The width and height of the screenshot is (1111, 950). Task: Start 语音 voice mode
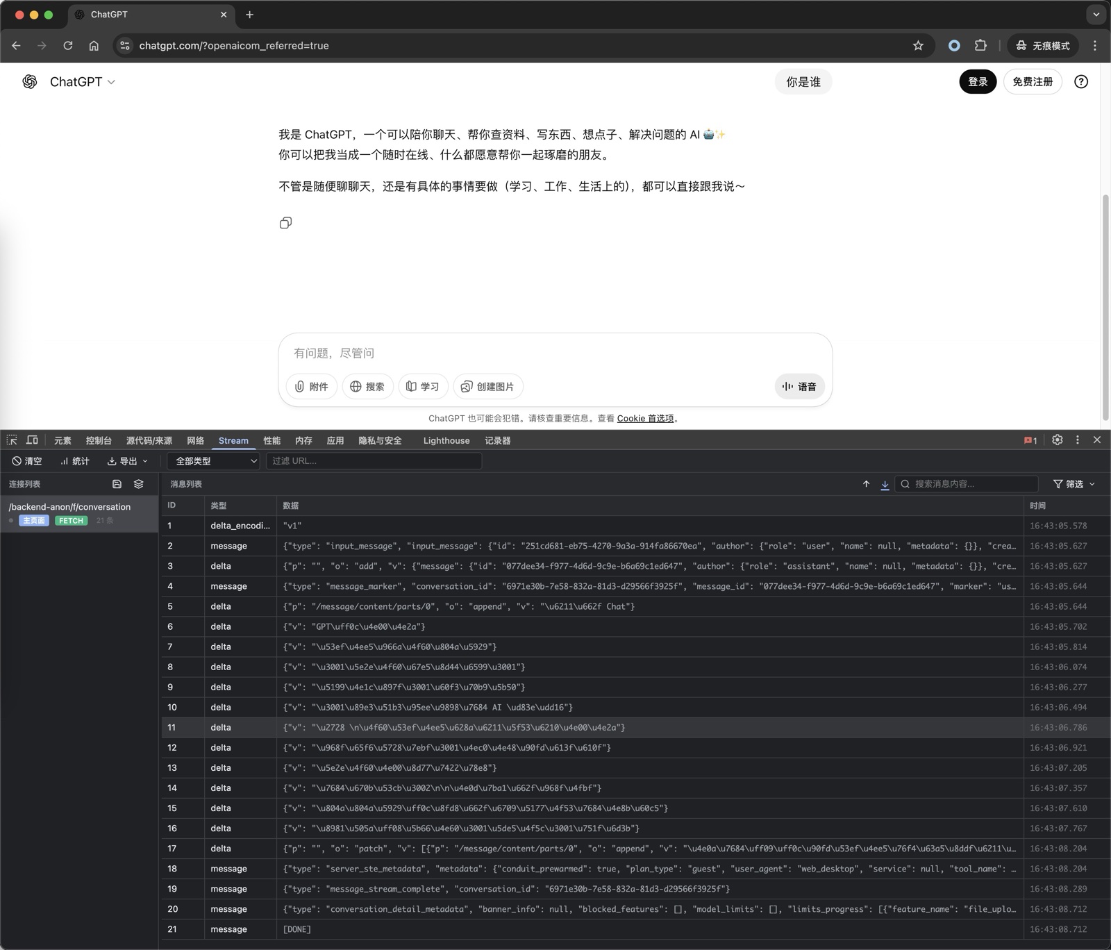click(x=799, y=387)
